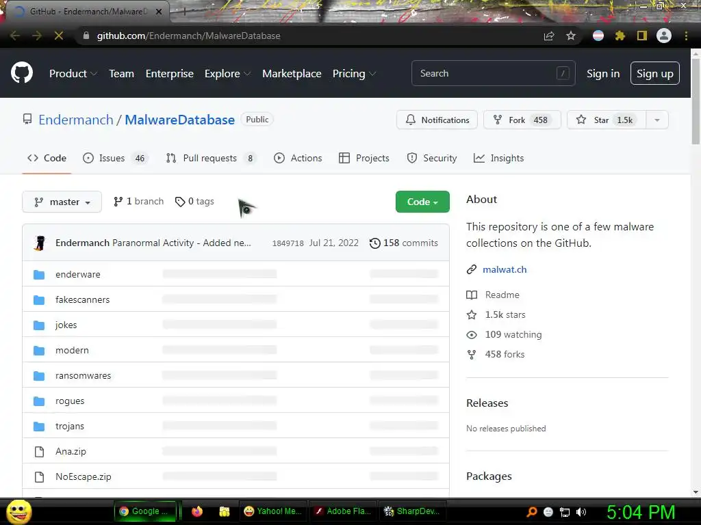Viewport: 701px width, 525px height.
Task: Open the 158 commits history
Action: [404, 243]
